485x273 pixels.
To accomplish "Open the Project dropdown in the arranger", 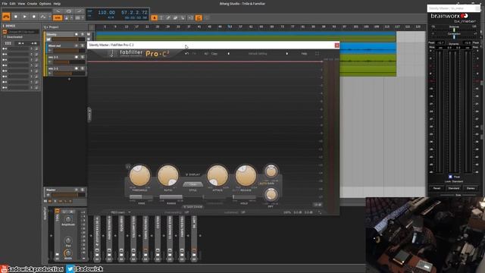I will point(52,27).
